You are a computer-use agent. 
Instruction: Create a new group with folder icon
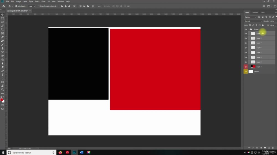click(x=265, y=148)
